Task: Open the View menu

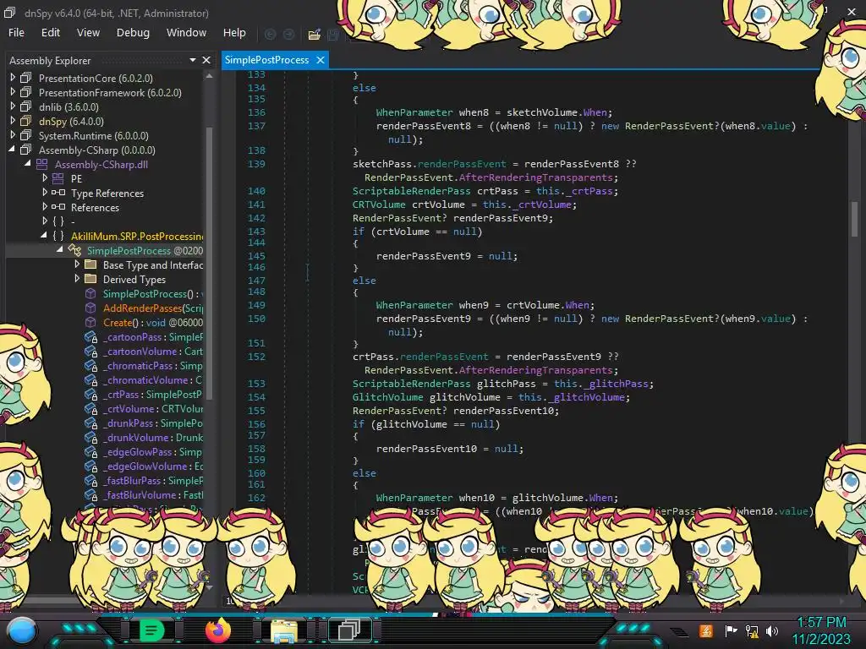Action: point(88,33)
